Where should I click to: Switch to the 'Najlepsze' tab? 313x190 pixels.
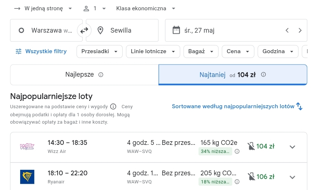84,75
